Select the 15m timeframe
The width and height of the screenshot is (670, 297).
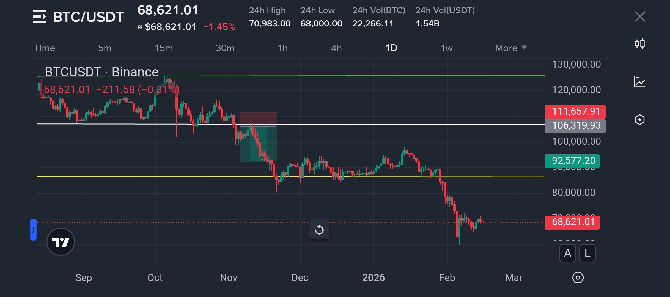(x=164, y=48)
